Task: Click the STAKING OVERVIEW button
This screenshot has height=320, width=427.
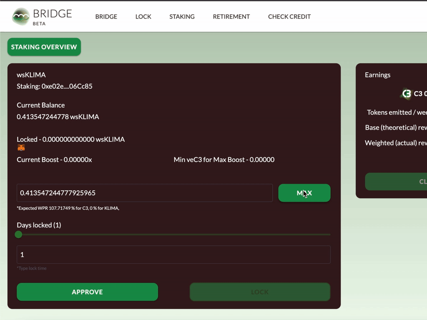Action: click(x=44, y=47)
